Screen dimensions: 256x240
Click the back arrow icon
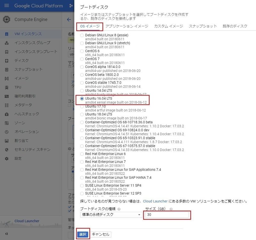pyautogui.click(x=69, y=20)
